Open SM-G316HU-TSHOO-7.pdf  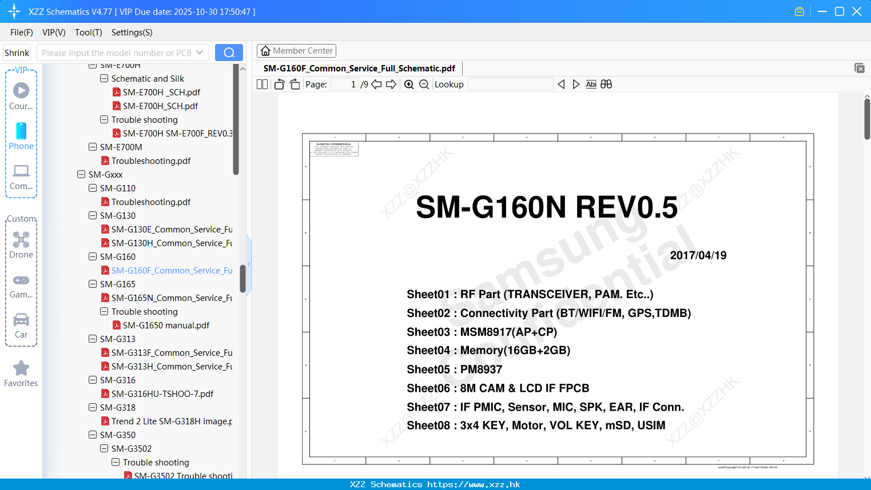point(162,393)
